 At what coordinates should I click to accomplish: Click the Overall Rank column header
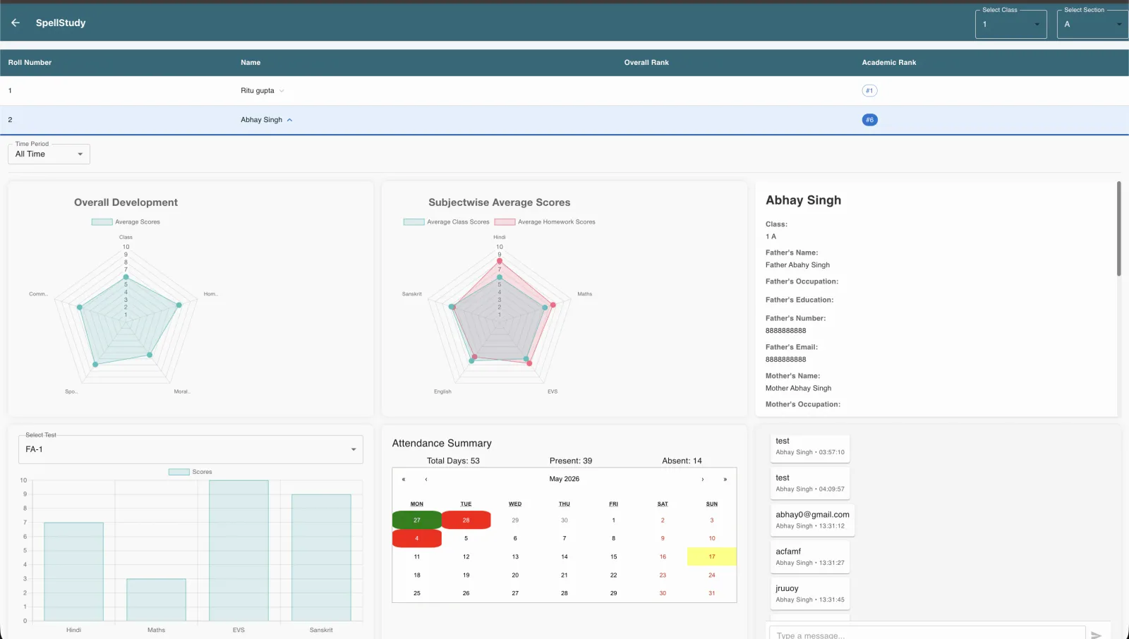point(646,63)
